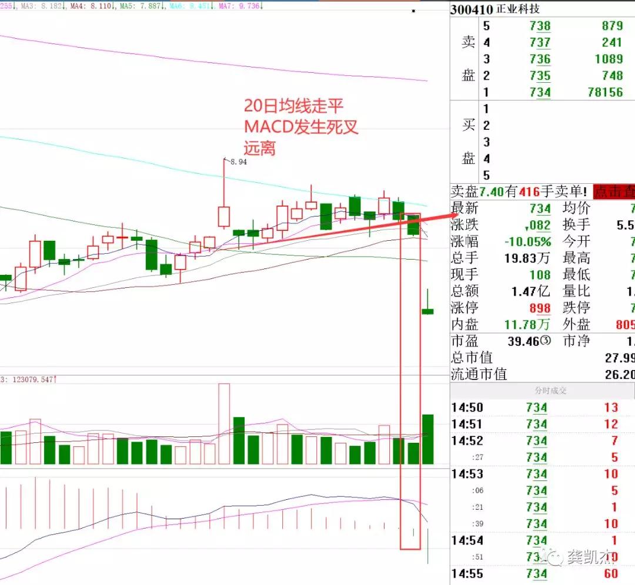Click the 跌停 label
The width and height of the screenshot is (635, 585).
[576, 308]
